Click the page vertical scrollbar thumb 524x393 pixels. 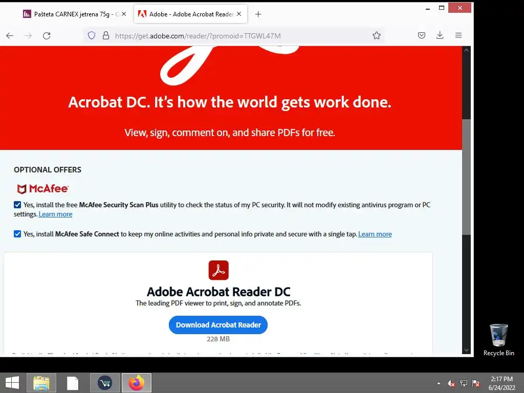point(466,177)
